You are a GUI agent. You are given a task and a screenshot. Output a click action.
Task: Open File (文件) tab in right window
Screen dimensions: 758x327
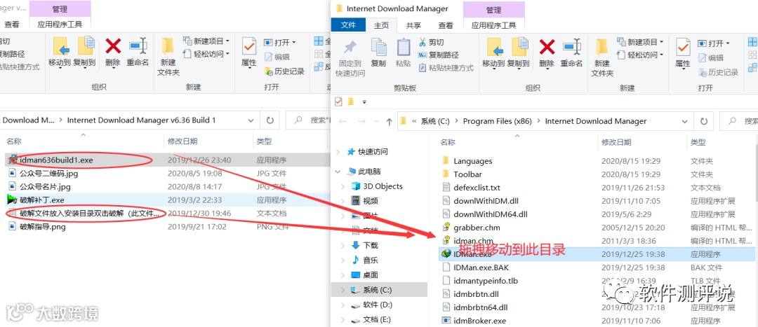[x=349, y=25]
